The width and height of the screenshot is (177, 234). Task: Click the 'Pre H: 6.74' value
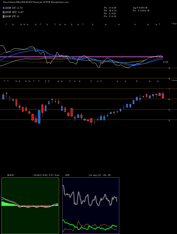110,11
